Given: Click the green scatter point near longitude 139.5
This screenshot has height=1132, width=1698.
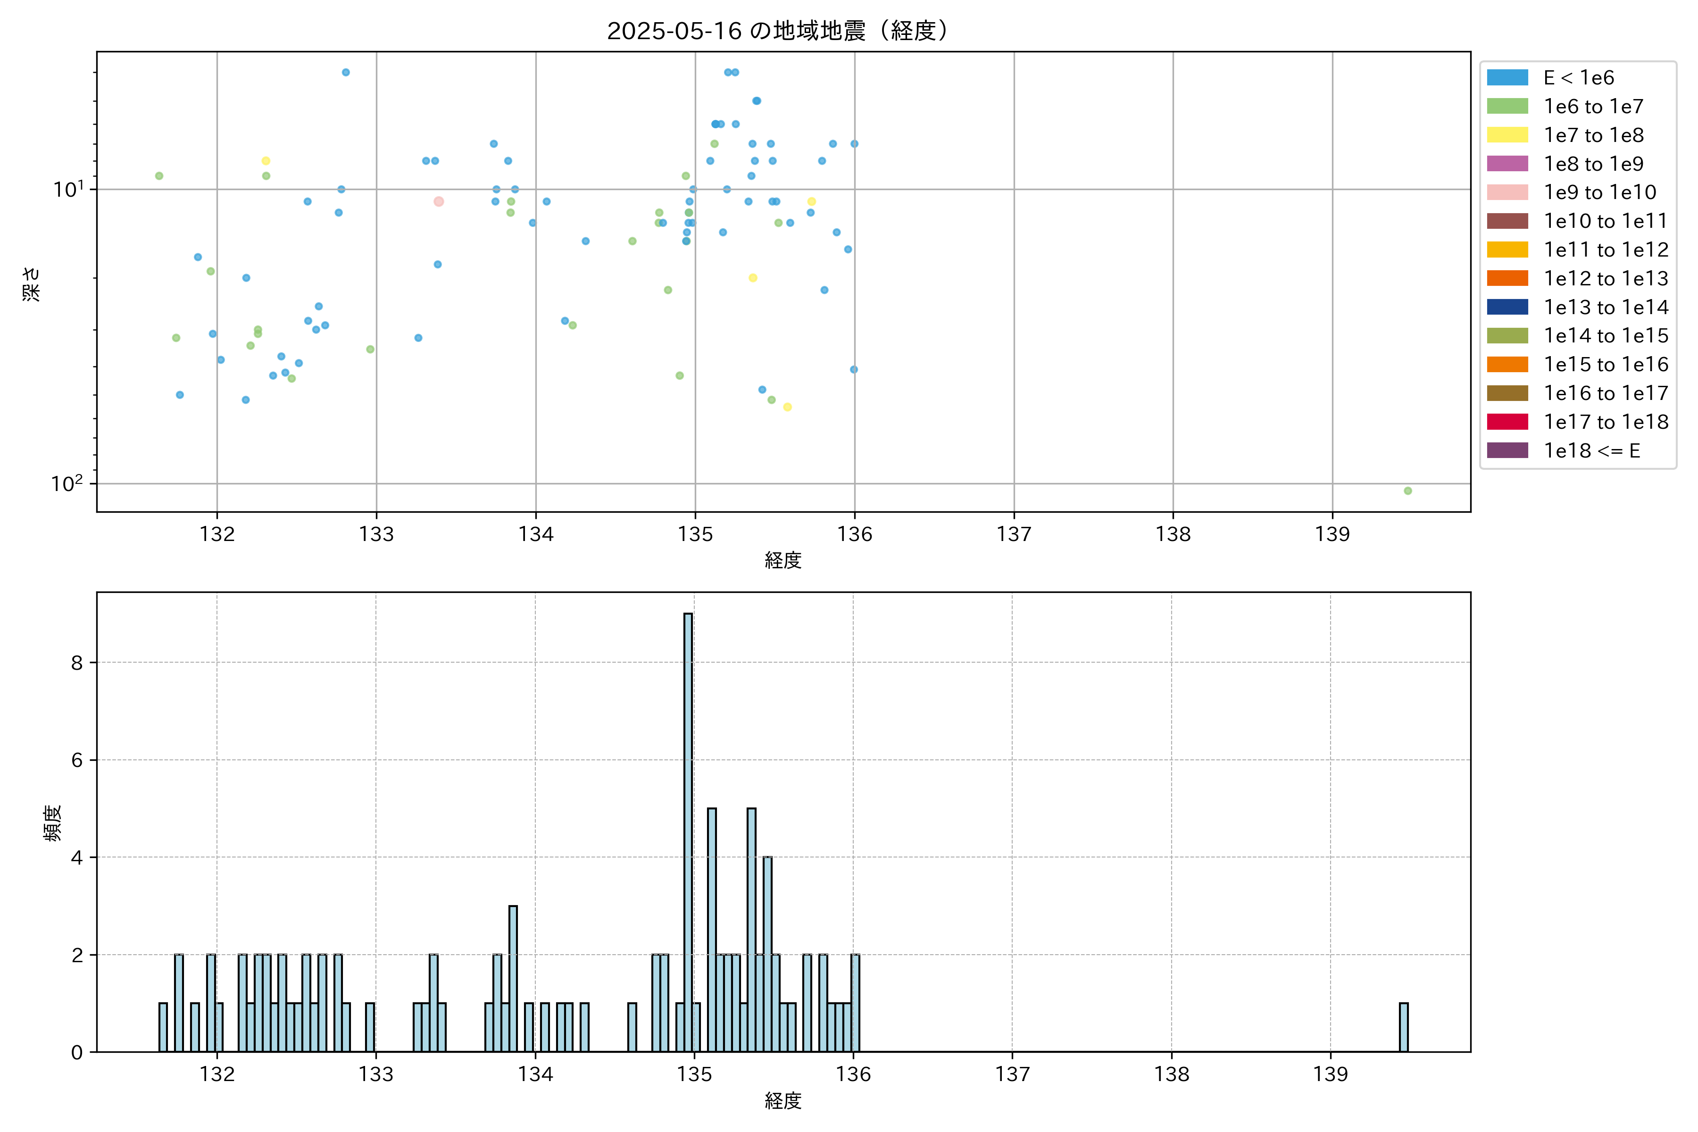Looking at the screenshot, I should pyautogui.click(x=1408, y=491).
